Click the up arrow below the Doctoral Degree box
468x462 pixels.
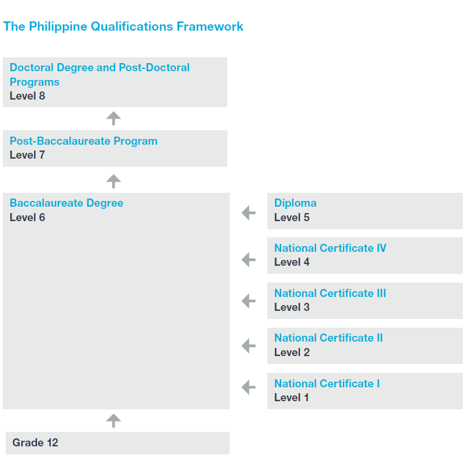pos(114,118)
